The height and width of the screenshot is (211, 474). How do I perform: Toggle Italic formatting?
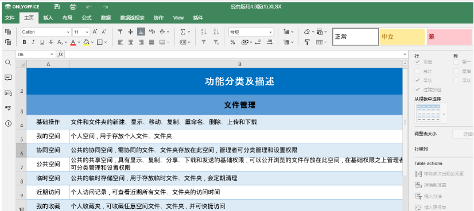(33, 42)
